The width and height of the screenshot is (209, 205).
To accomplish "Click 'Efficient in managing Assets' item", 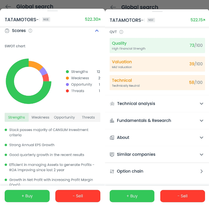I will (52, 167).
